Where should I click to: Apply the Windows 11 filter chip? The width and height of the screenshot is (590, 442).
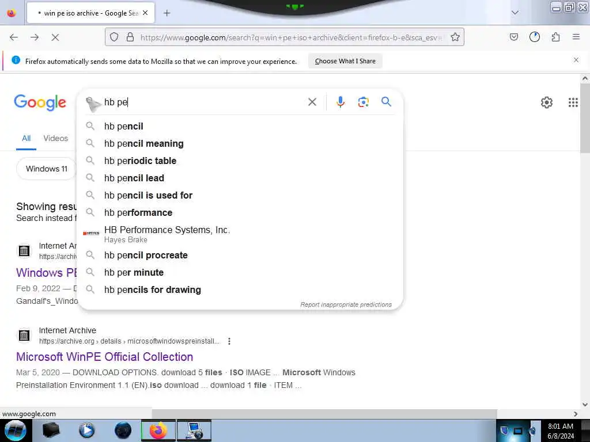point(46,169)
